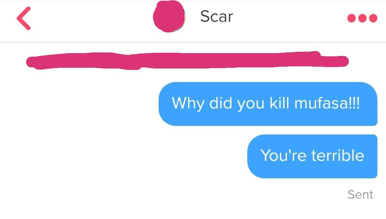Click the word "kill" in the first message
The width and height of the screenshot is (386, 219).
tap(279, 103)
